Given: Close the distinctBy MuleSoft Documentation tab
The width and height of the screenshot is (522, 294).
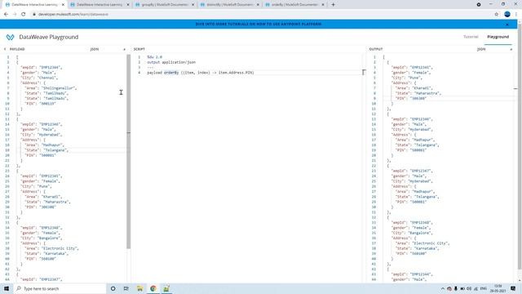Looking at the screenshot, I should 258,5.
